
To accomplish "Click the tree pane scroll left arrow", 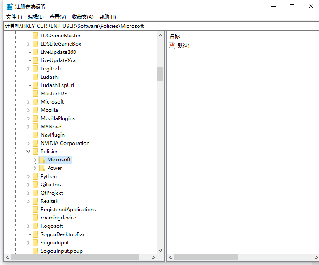I will (x=7, y=258).
